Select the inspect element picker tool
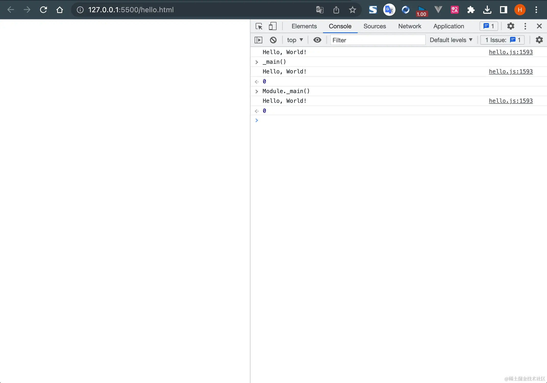 tap(259, 26)
